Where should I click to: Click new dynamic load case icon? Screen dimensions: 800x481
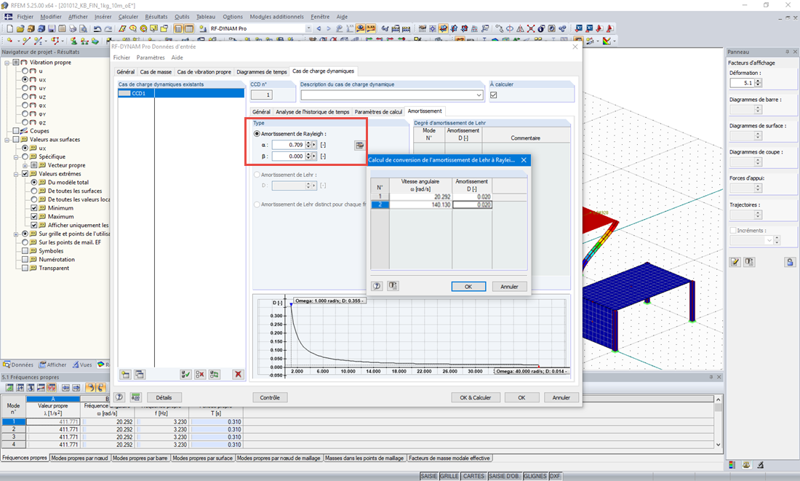(126, 374)
